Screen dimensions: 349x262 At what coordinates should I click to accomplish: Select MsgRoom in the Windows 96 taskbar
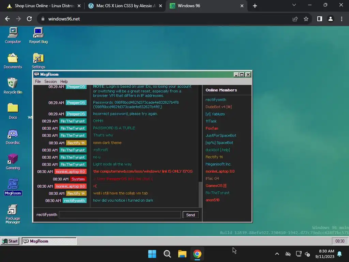point(49,241)
